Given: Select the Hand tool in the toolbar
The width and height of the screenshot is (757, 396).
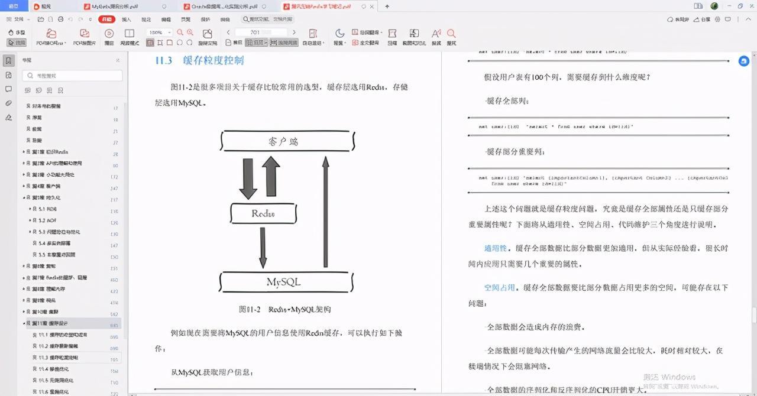Looking at the screenshot, I should click(17, 32).
